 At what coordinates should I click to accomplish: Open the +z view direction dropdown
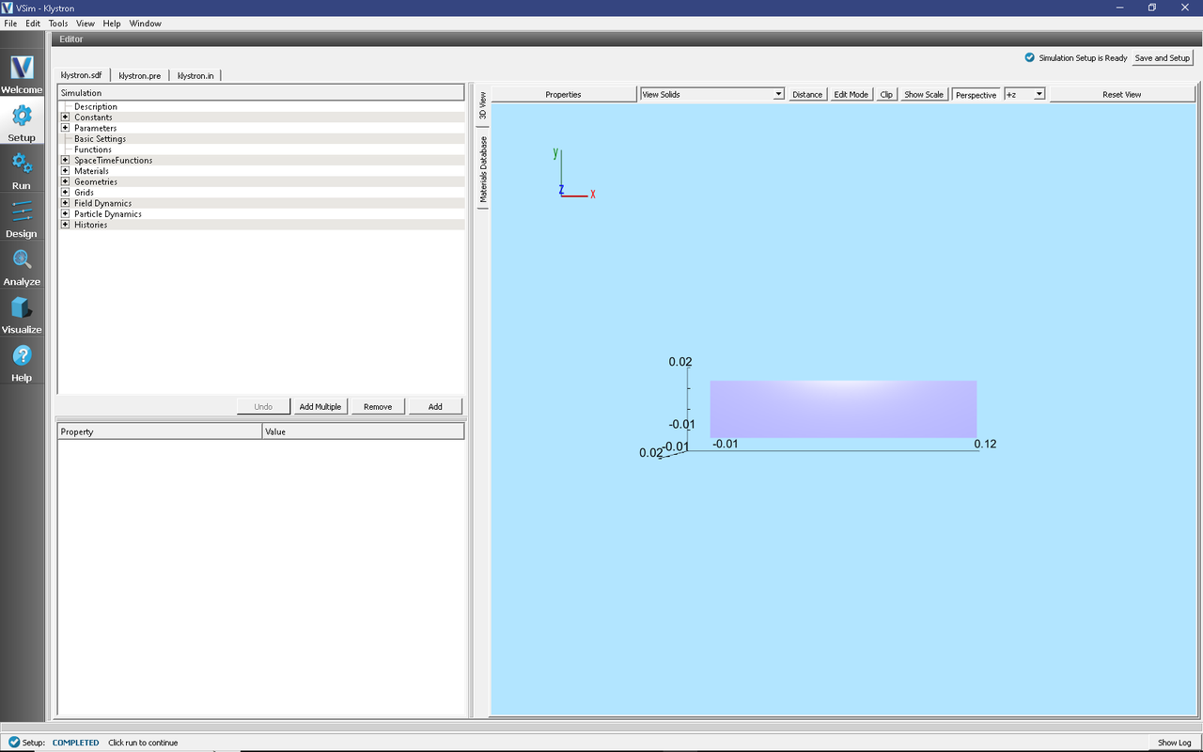coord(1024,94)
